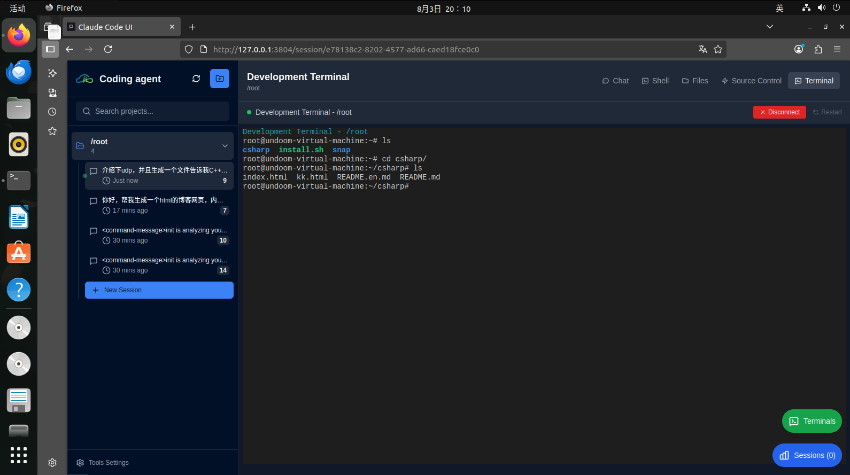Open the Firefox extensions icon
Screen dimensions: 850x475
pos(818,49)
